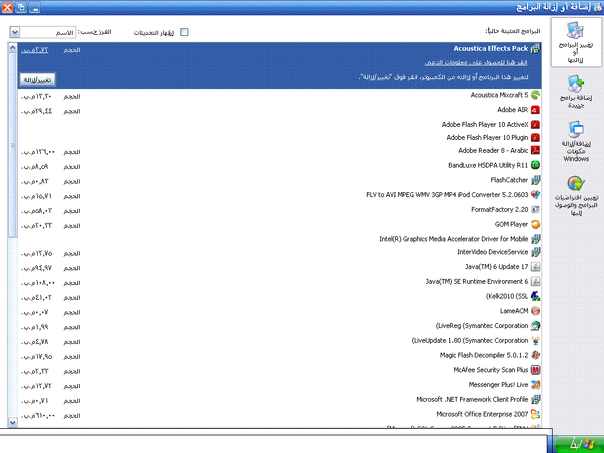This screenshot has height=453, width=604.
Task: Click the support information link
Action: (x=476, y=63)
